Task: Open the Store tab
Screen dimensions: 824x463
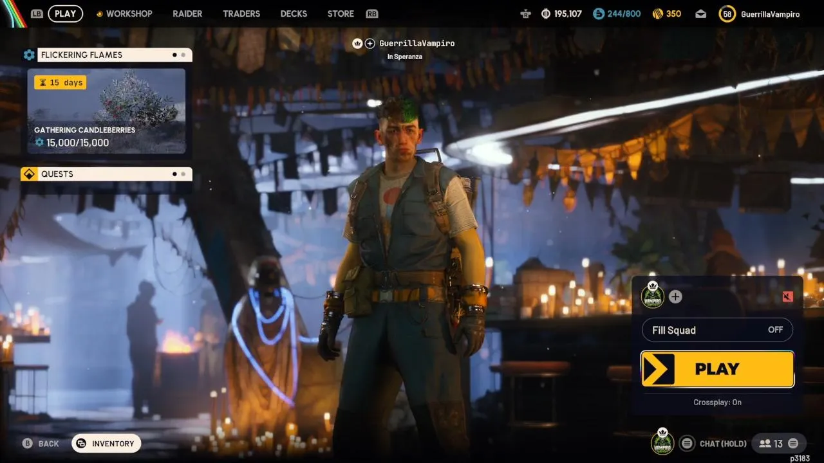Action: (x=341, y=14)
